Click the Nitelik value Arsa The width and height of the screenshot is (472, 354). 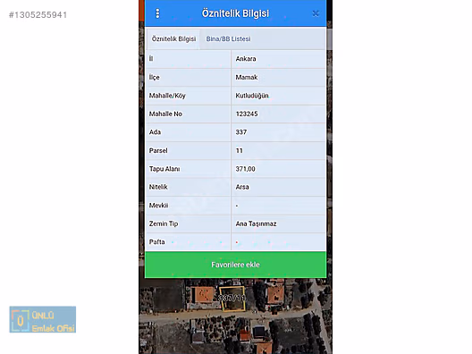(x=242, y=187)
